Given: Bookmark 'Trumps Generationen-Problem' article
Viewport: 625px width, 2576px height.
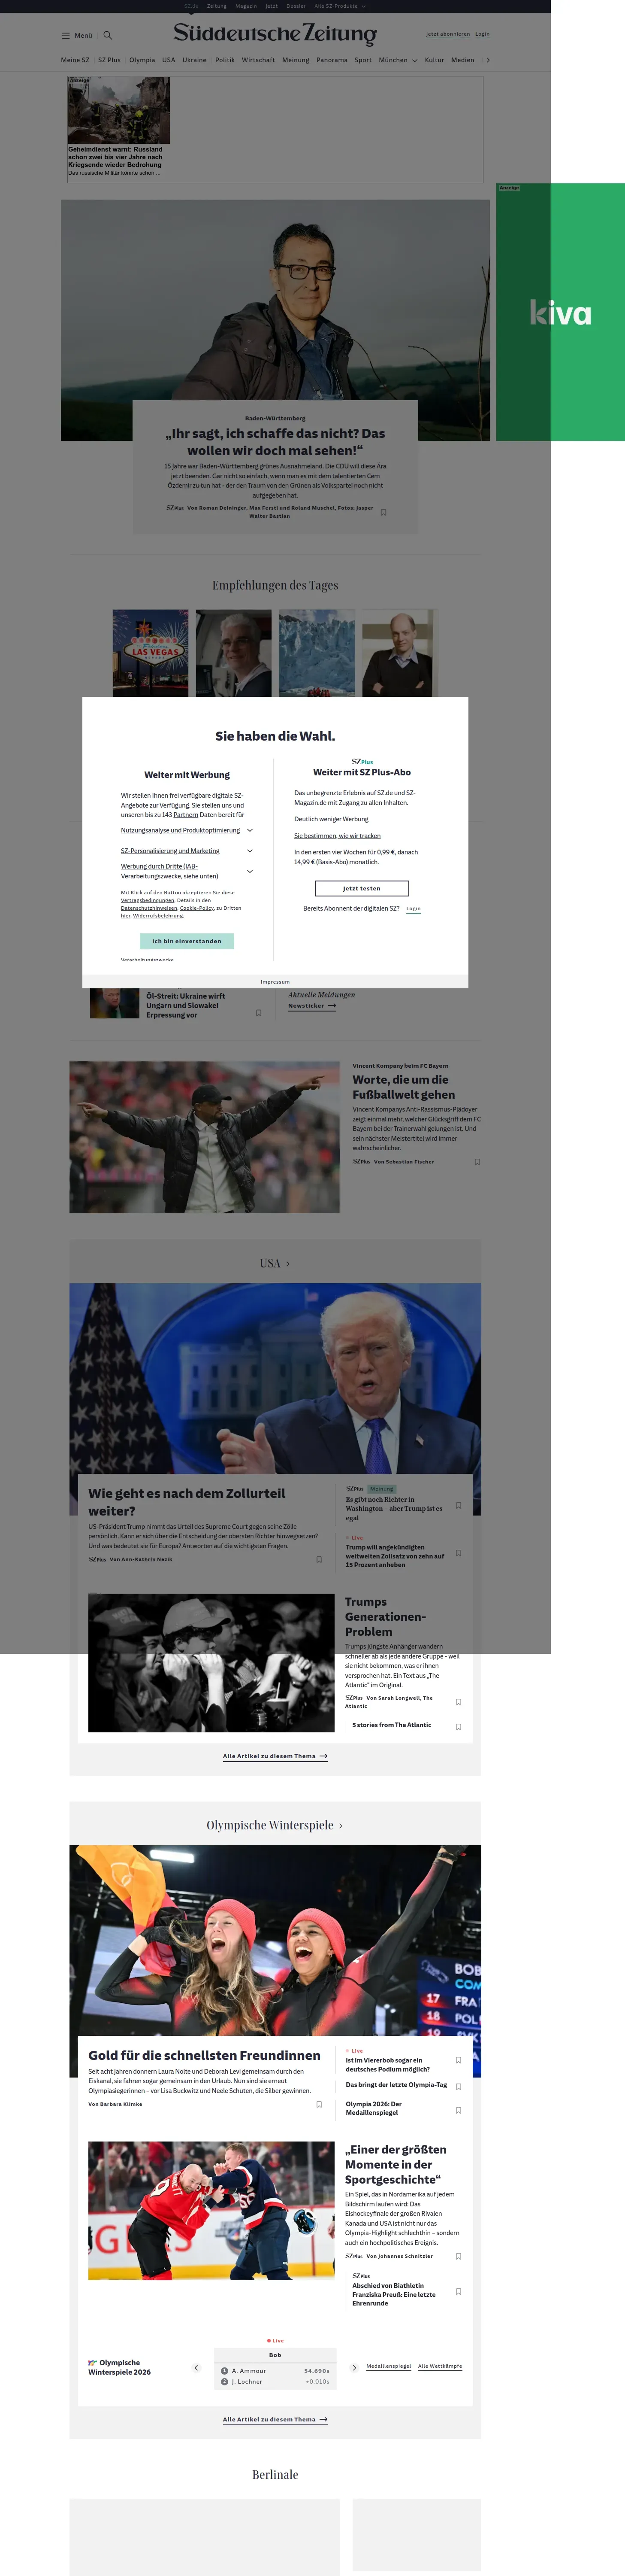Looking at the screenshot, I should coord(458,1702).
